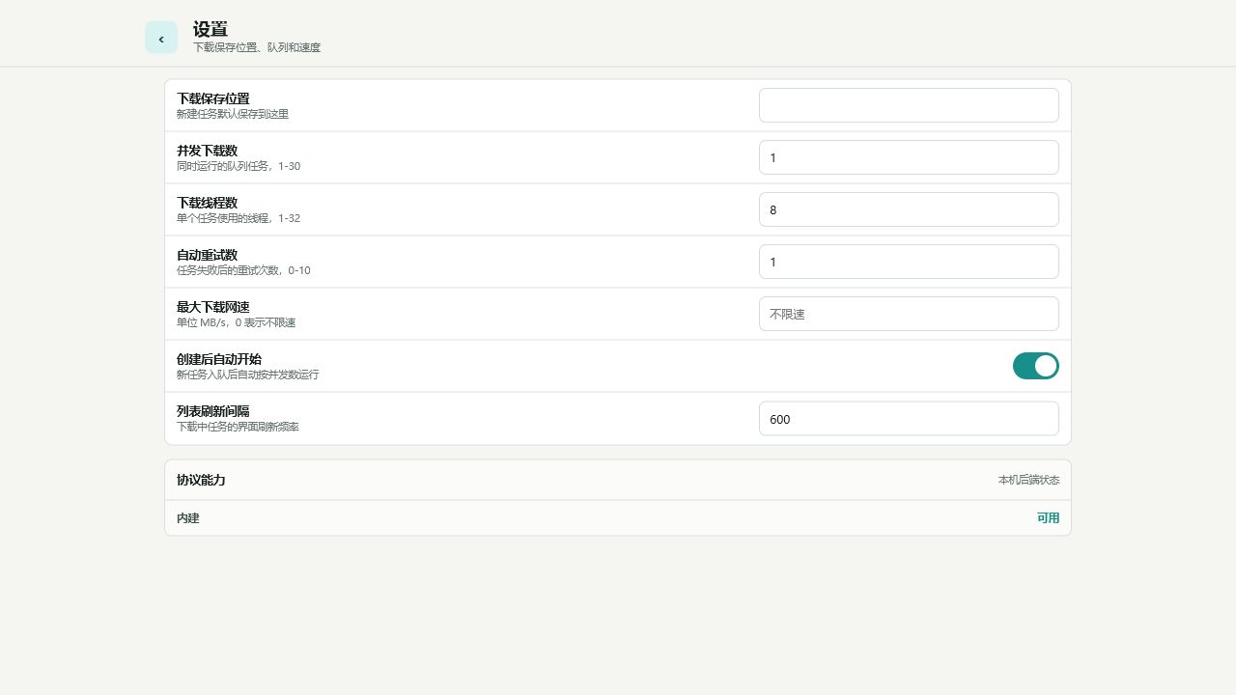This screenshot has width=1236, height=695.
Task: Go back using the chevron icon
Action: tap(161, 38)
